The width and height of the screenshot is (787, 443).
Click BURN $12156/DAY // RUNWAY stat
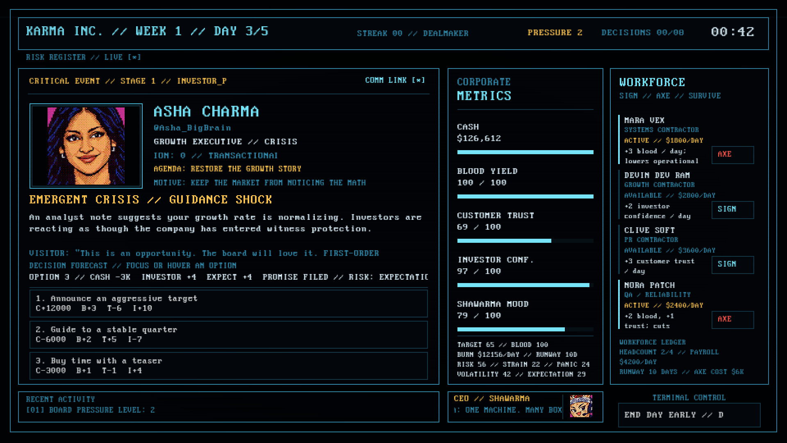click(517, 355)
